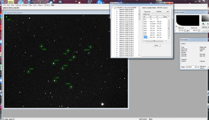Screen dimensions: 209x120
Task: Click the zoom-in magnifier in Screen Stretch
Action: [203, 23]
